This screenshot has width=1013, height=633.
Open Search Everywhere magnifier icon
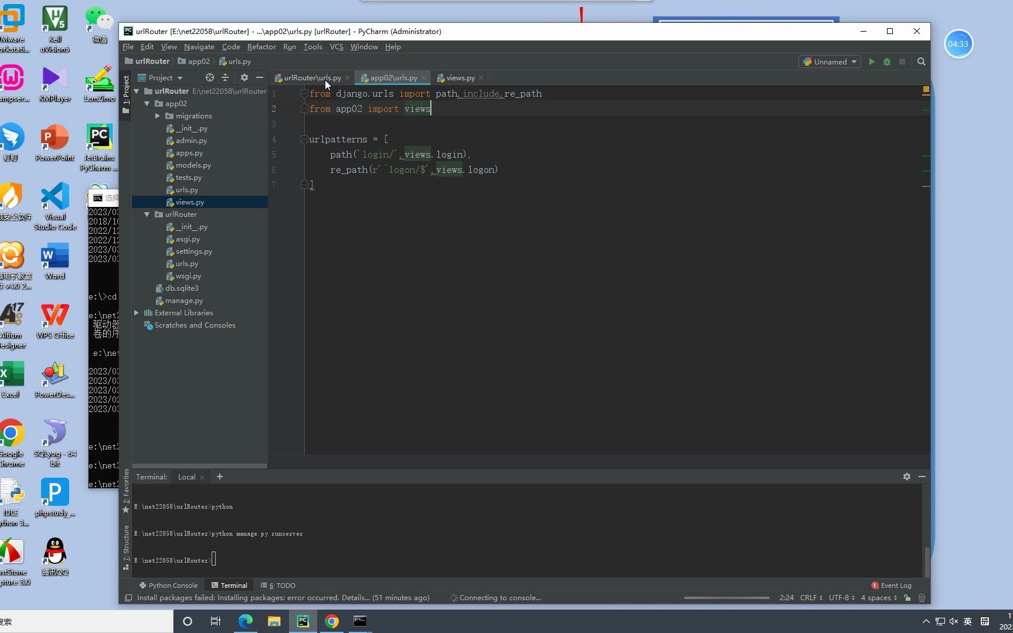922,62
